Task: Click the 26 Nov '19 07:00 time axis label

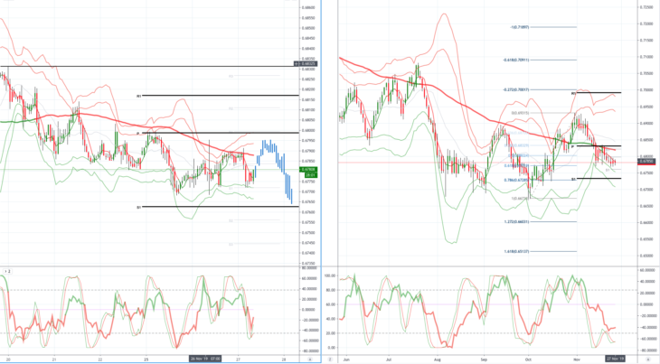Action: [x=205, y=359]
